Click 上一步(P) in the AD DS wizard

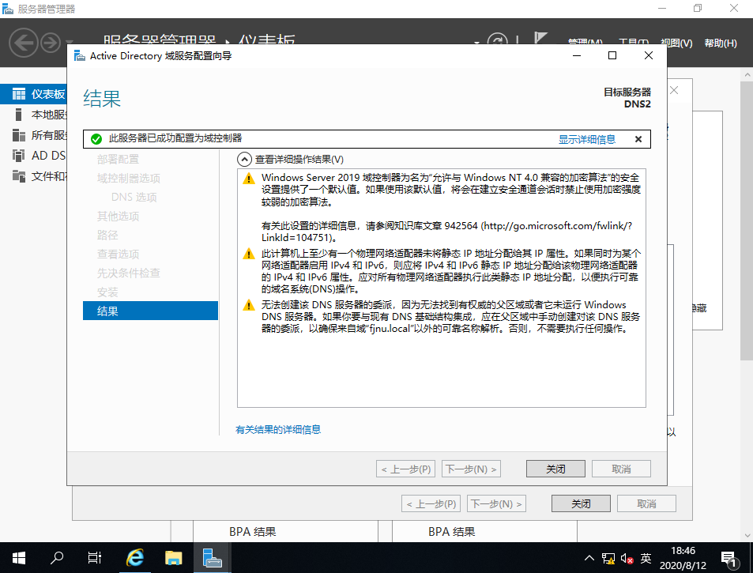(x=406, y=469)
